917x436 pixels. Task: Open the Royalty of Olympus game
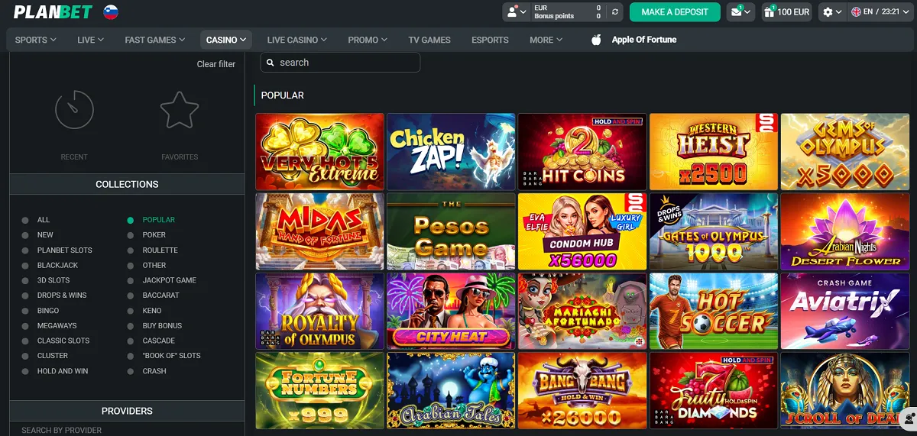pyautogui.click(x=319, y=311)
